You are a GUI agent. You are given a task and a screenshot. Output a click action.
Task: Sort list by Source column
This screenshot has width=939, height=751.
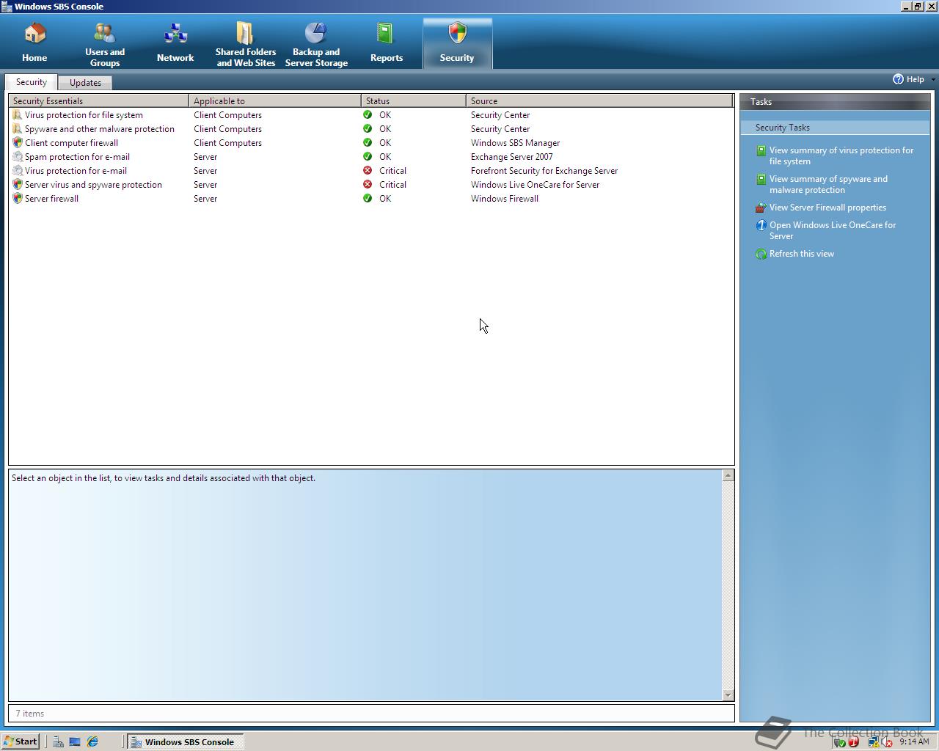[599, 101]
